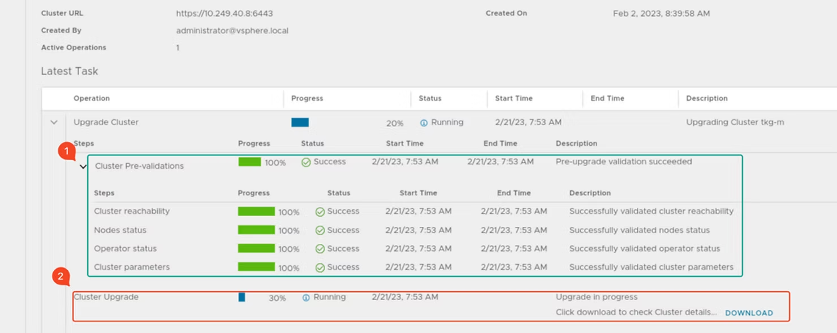Image resolution: width=837 pixels, height=333 pixels.
Task: Click the Success check icon for Operator status
Action: (322, 248)
